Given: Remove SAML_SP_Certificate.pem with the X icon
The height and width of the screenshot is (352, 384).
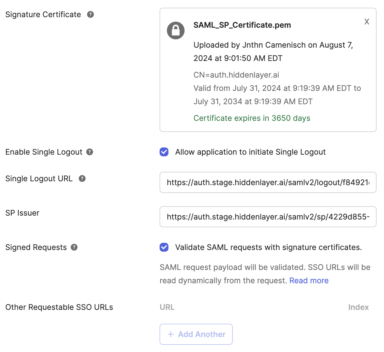Looking at the screenshot, I should pos(367,21).
